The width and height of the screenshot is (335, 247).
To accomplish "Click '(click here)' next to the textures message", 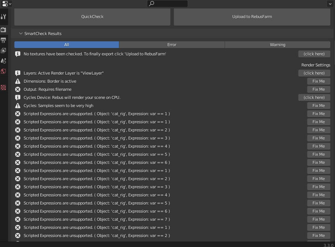I will coord(314,54).
